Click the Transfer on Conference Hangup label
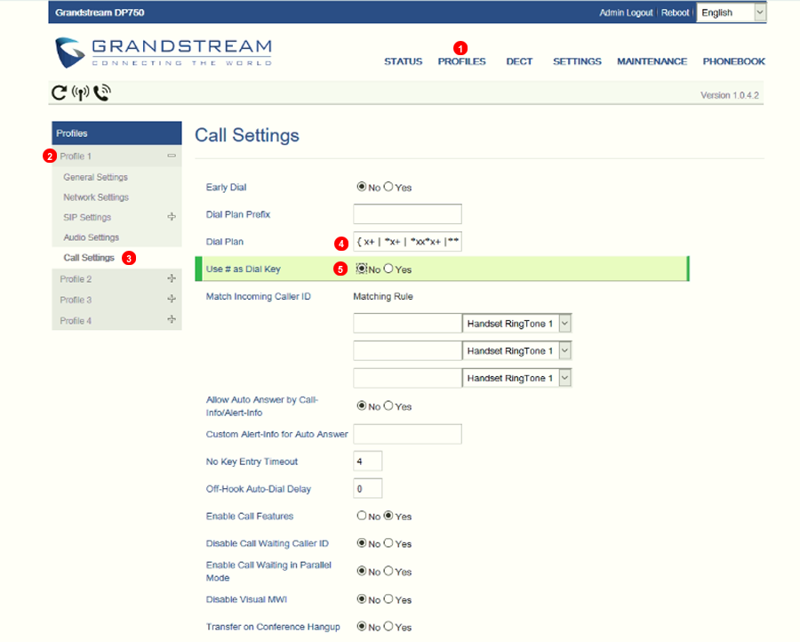 [x=273, y=627]
